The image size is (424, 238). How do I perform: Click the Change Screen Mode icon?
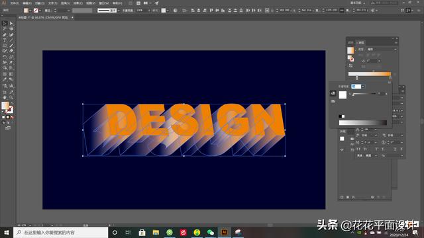coord(8,128)
